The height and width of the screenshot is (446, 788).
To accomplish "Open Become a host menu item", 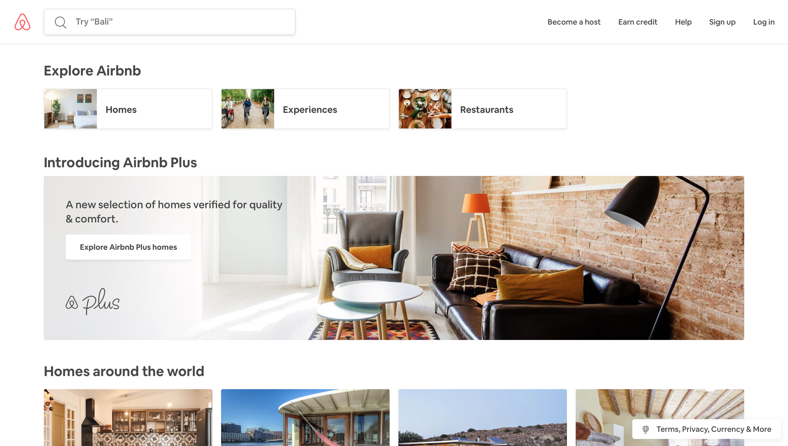I will click(x=574, y=22).
